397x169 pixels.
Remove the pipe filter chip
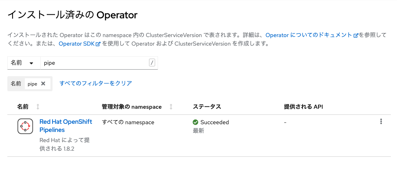pyautogui.click(x=43, y=83)
